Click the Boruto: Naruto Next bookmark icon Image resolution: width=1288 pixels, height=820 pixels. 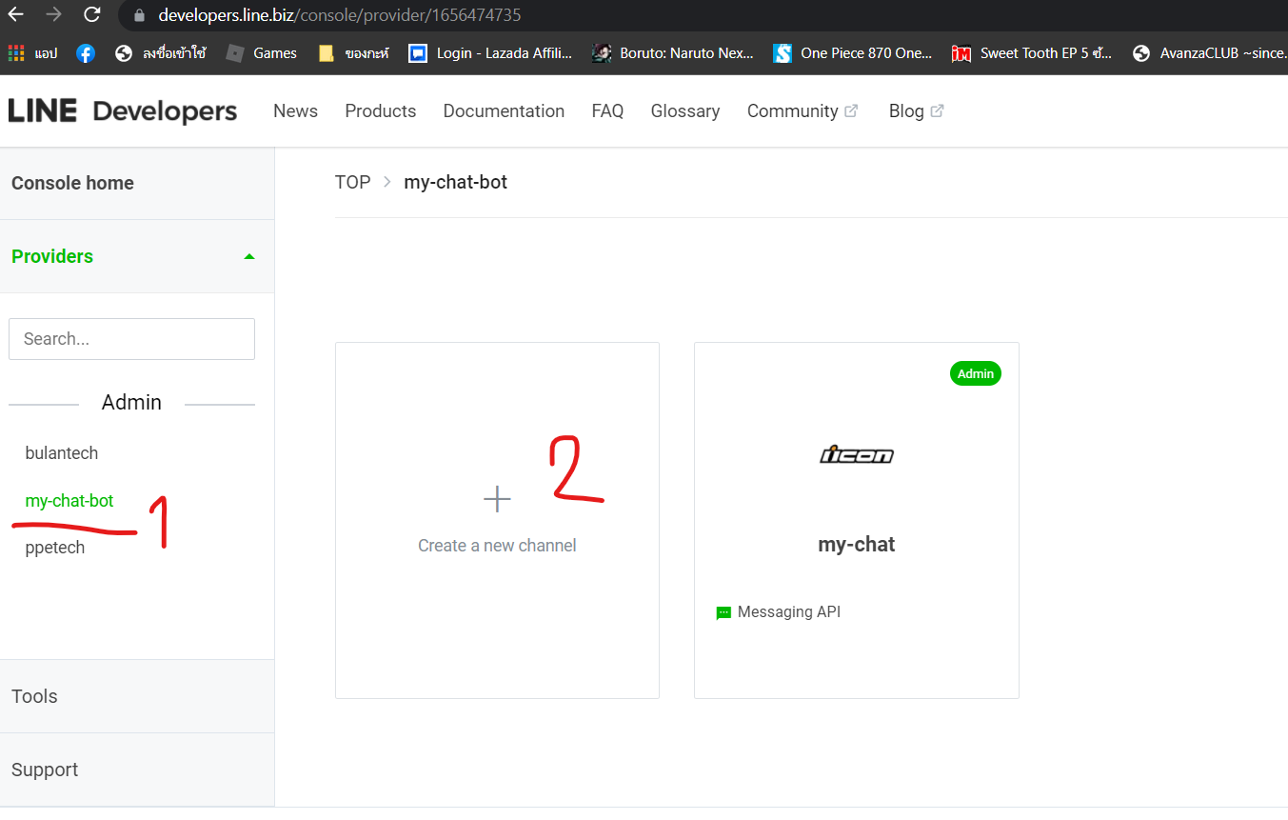[x=602, y=52]
